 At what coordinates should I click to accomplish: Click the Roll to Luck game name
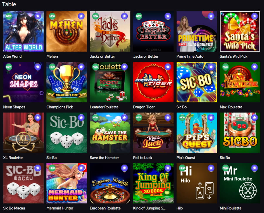coord(143,158)
